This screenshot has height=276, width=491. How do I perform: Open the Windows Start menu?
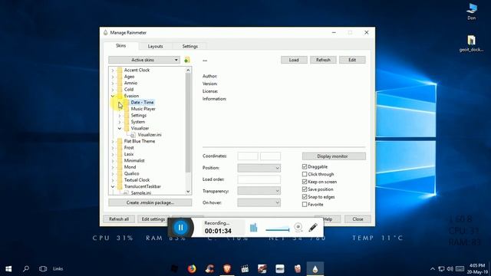[x=8, y=269]
